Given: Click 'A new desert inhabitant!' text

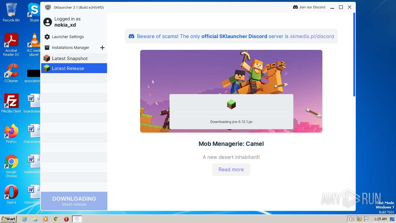Looking at the screenshot, I should click(x=231, y=157).
